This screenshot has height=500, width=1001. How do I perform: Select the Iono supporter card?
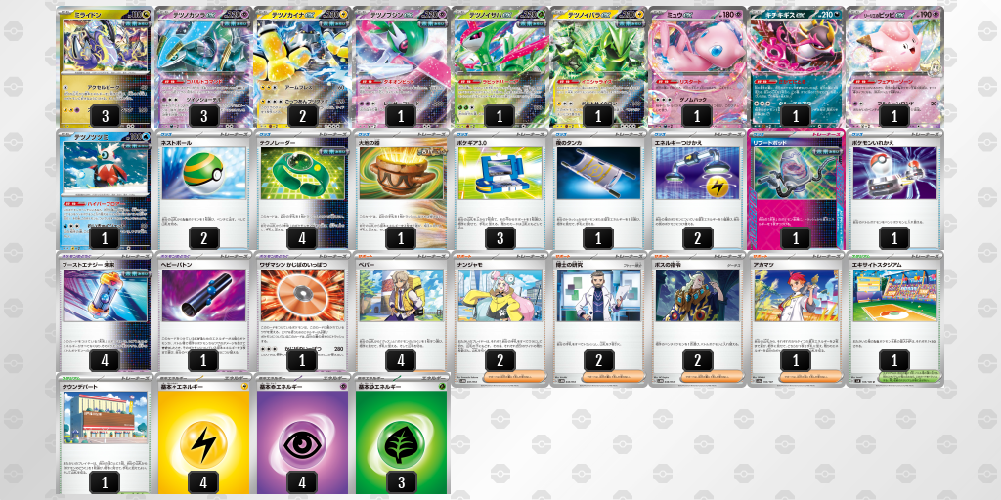point(500,319)
